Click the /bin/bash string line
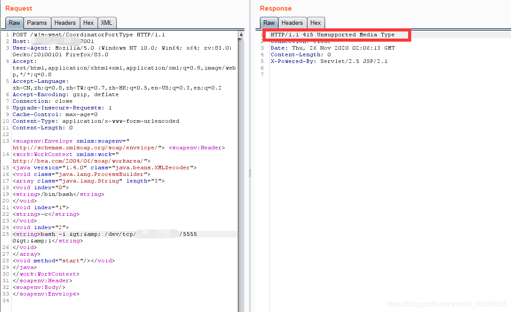Screen dimensions: 511x312 coord(59,194)
